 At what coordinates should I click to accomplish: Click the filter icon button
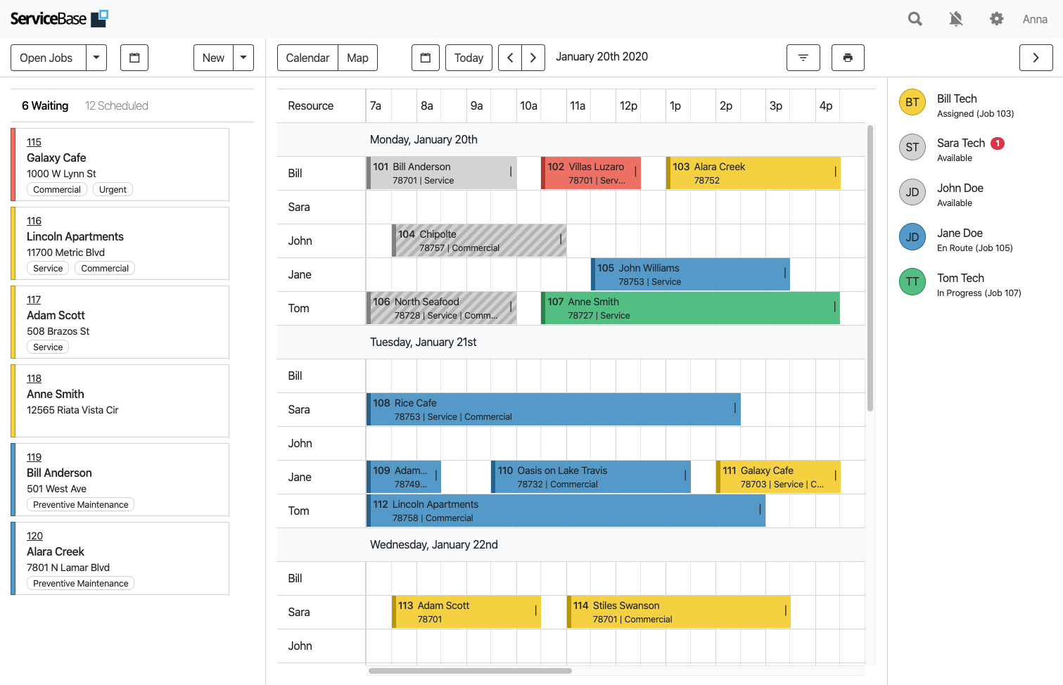803,58
